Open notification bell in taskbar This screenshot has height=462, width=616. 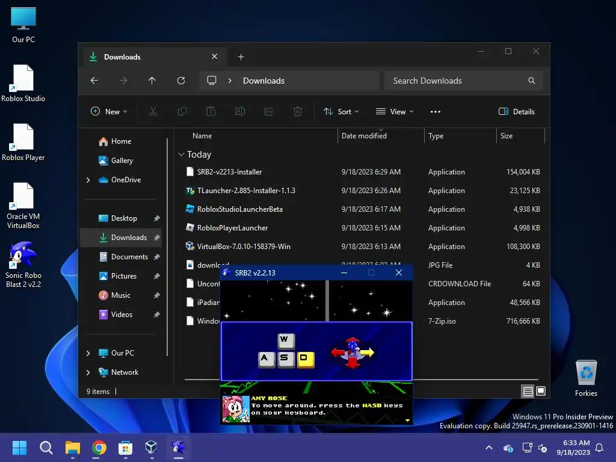[x=600, y=448]
